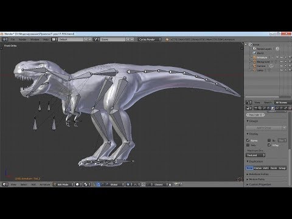Click the Scene name field

pyautogui.click(x=113, y=40)
